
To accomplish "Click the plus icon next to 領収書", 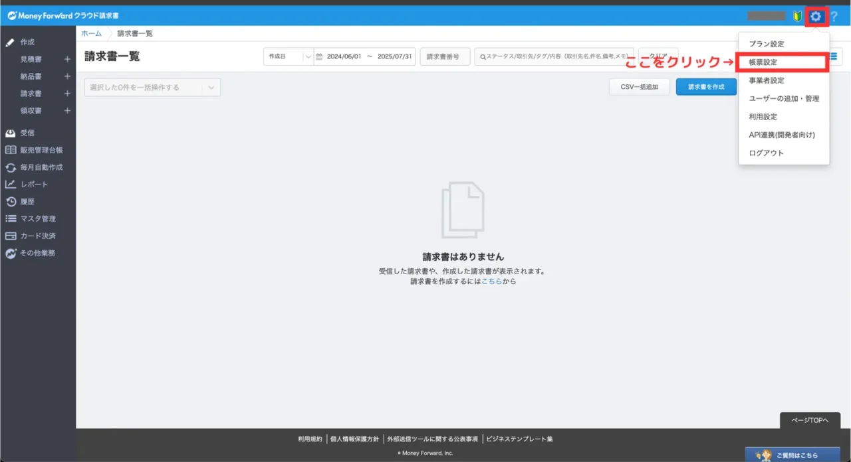I will tap(67, 111).
